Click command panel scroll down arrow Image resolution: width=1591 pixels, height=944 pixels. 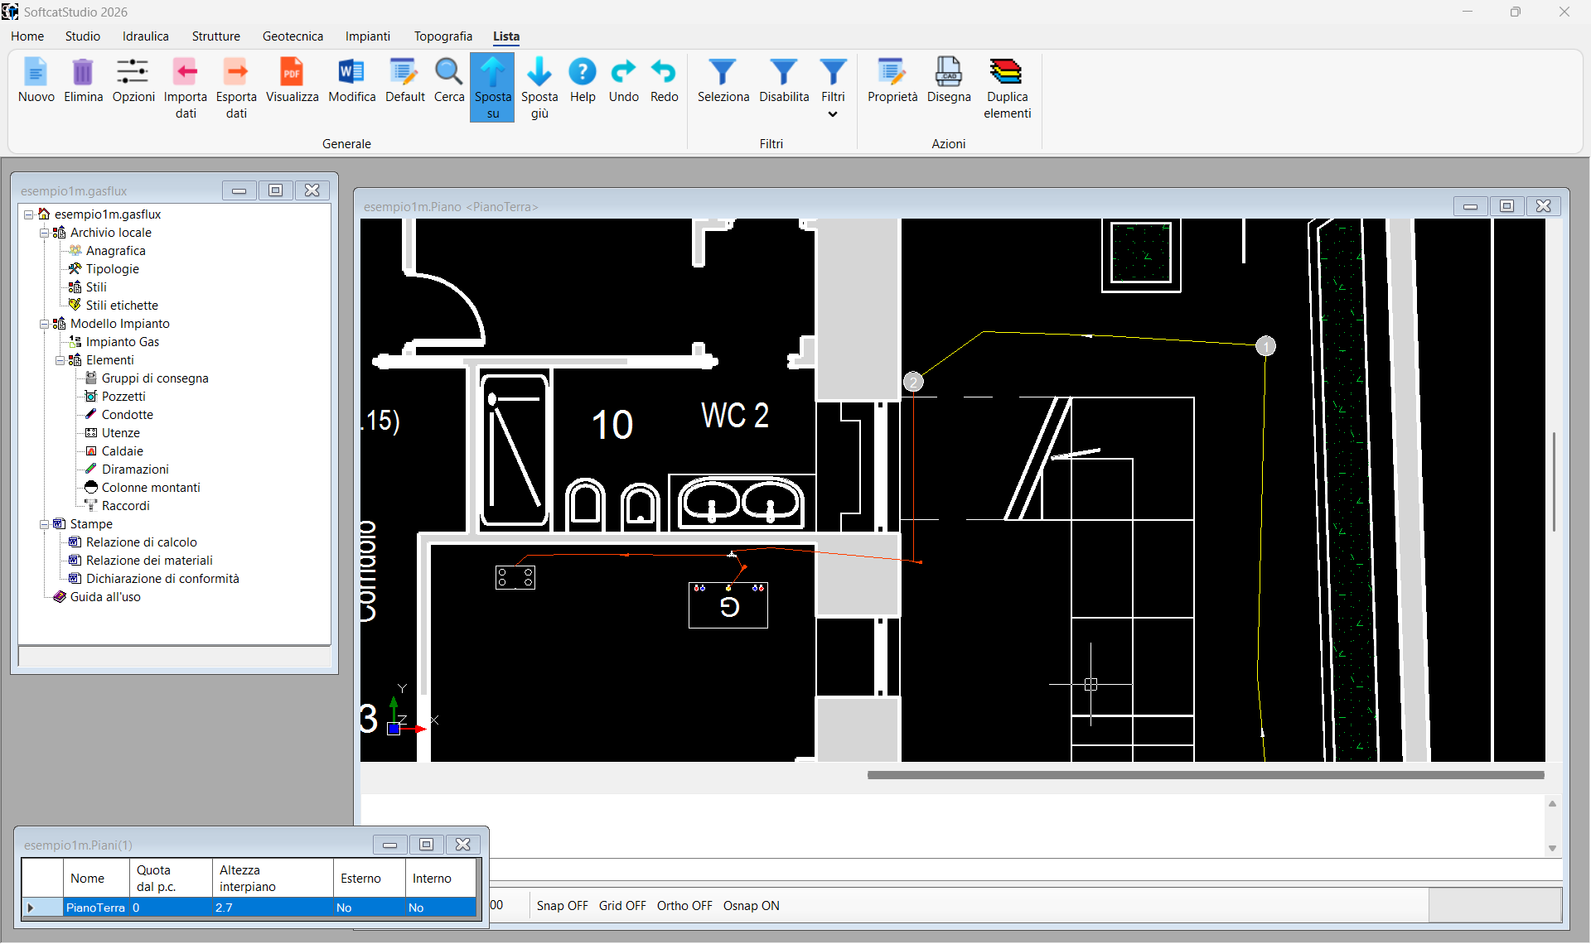[x=1552, y=848]
